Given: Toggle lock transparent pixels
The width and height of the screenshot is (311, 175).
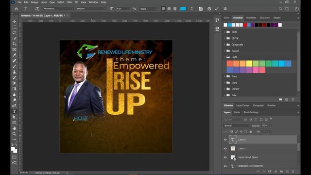Looking at the screenshot, I should (x=231, y=132).
